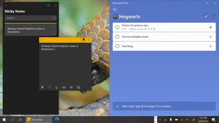
Task: Toggle bullet list in the note
Action: point(71,87)
